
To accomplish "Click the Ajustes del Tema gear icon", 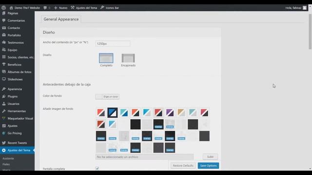I will tap(4, 150).
